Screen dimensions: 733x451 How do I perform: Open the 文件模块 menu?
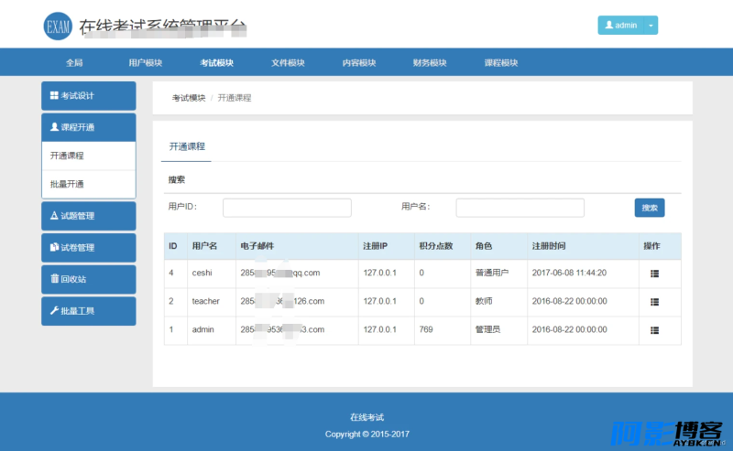(x=288, y=62)
